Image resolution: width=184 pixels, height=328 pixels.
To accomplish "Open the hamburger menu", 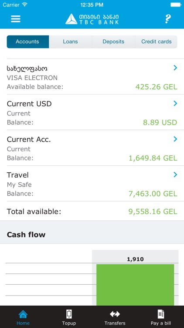I will click(16, 19).
